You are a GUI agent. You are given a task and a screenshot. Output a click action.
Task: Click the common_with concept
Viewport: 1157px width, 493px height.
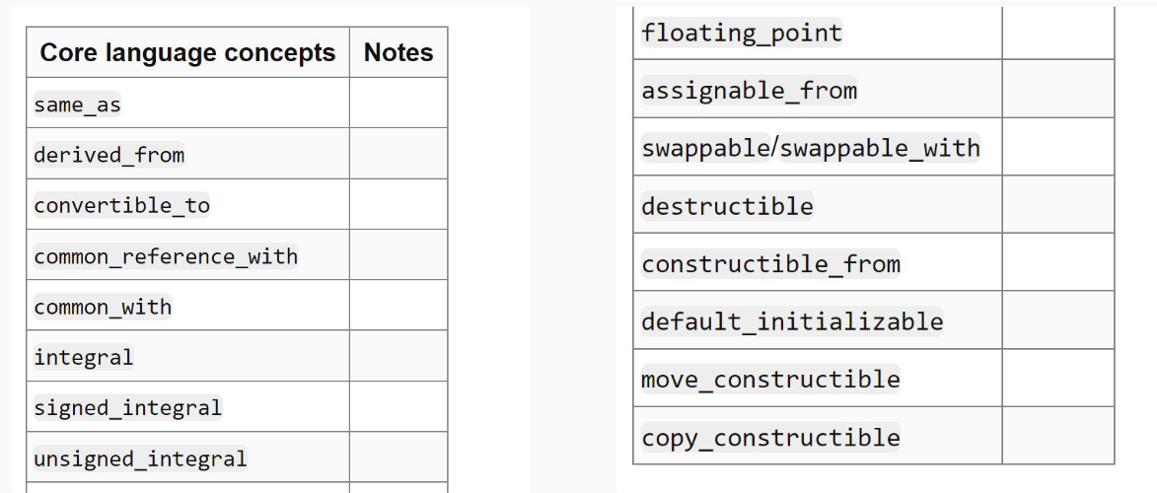tap(103, 307)
